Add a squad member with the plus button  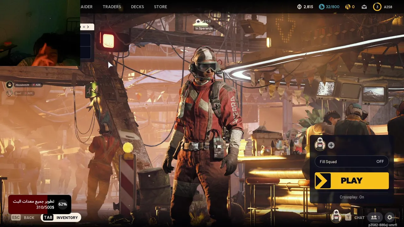(x=331, y=145)
